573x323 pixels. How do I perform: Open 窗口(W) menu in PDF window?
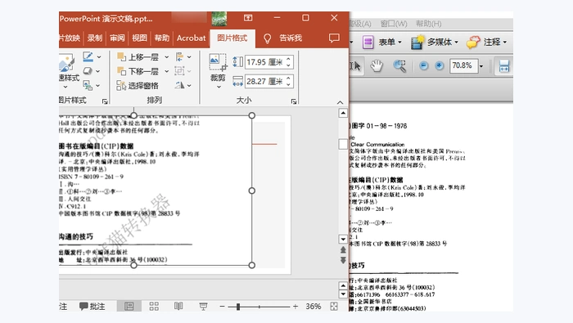[x=394, y=24]
